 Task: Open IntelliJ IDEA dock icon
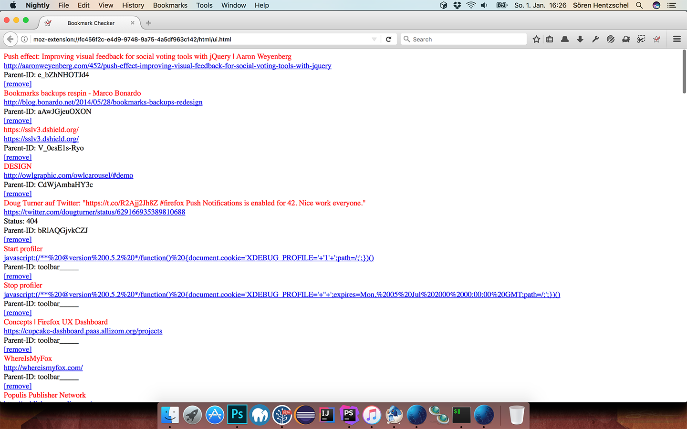pos(327,415)
